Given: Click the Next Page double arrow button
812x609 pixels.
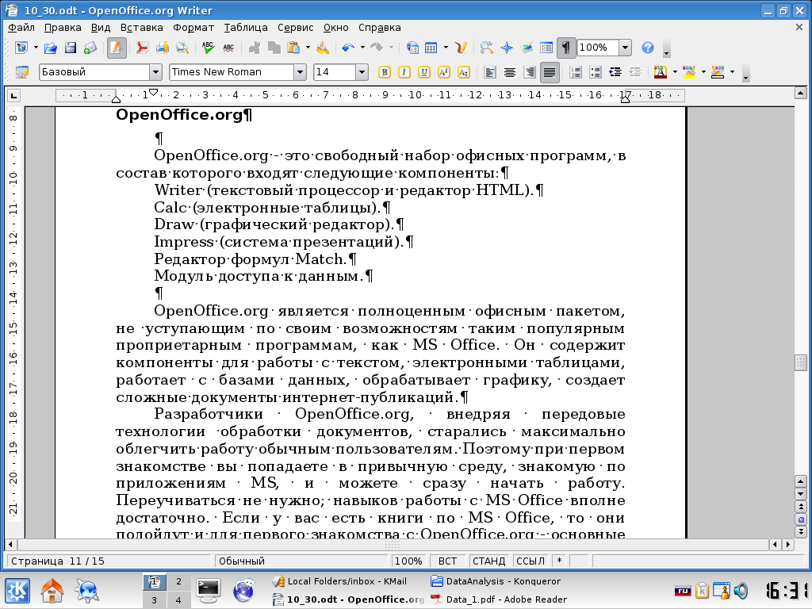Looking at the screenshot, I should tap(801, 532).
